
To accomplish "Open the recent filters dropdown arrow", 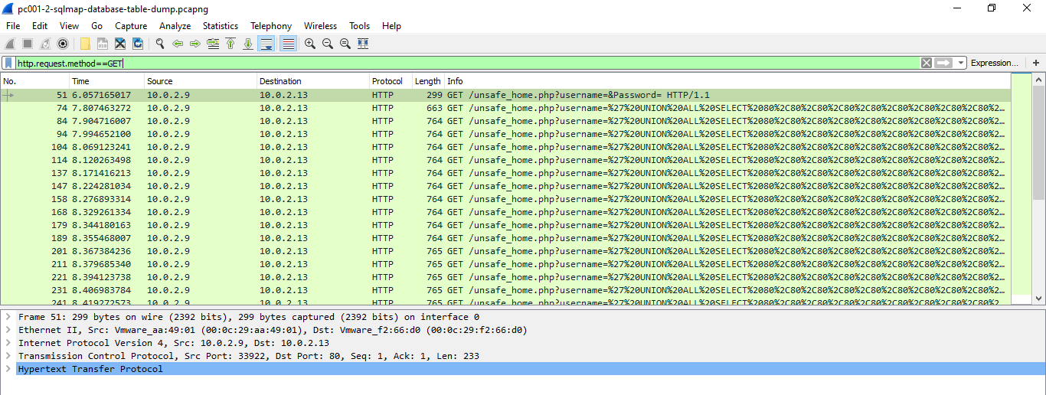I will (x=961, y=63).
